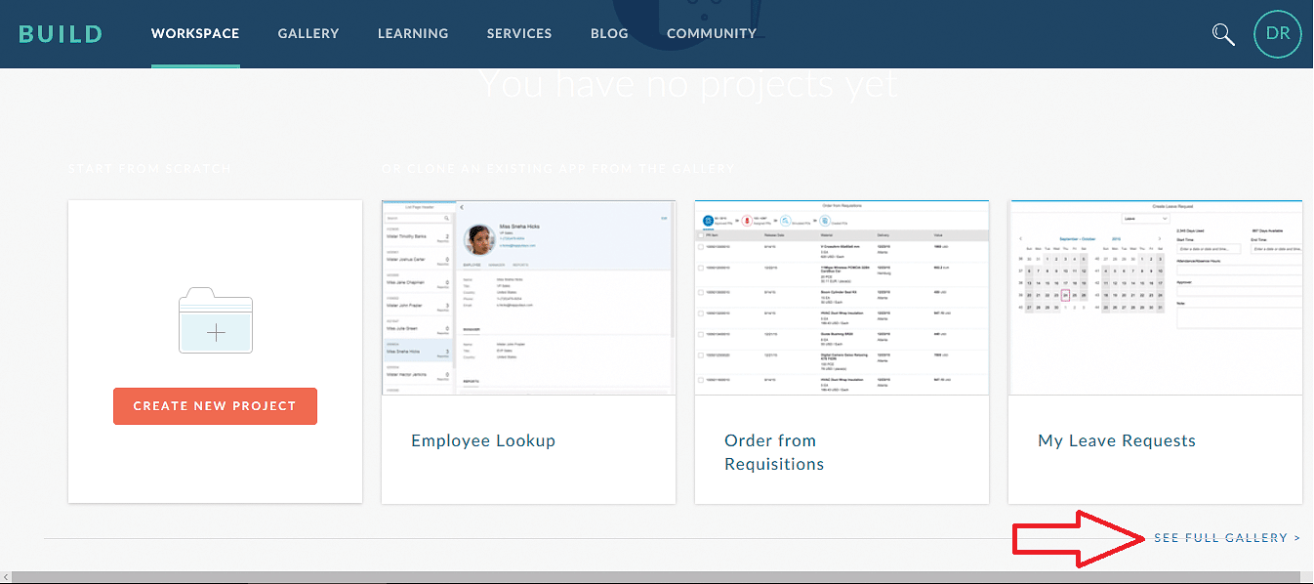Navigate to the Community section
This screenshot has height=584, width=1314.
point(712,33)
